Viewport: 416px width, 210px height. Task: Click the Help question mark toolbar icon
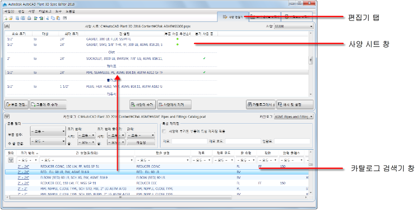(65, 18)
